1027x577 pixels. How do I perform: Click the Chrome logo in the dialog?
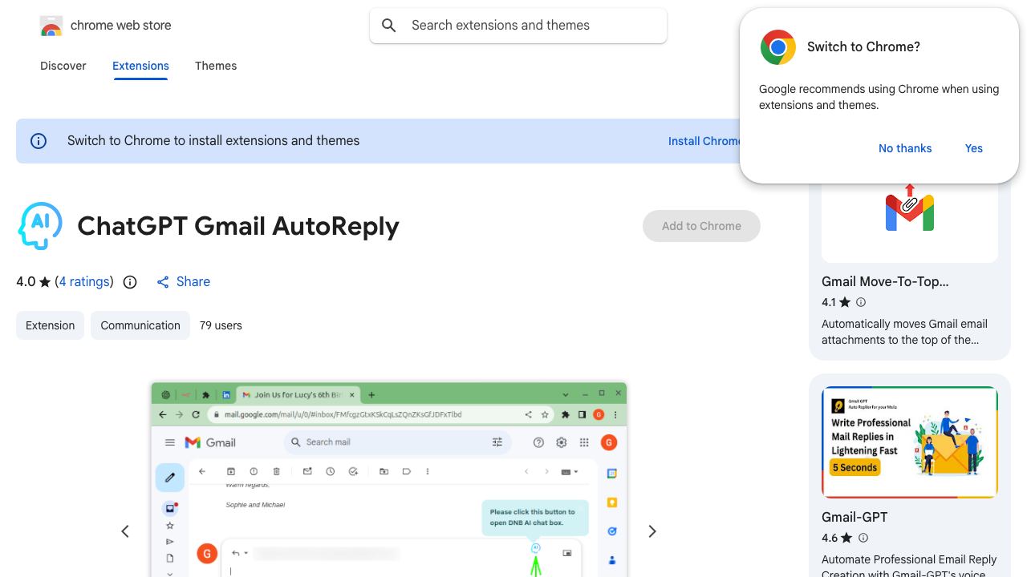(777, 47)
